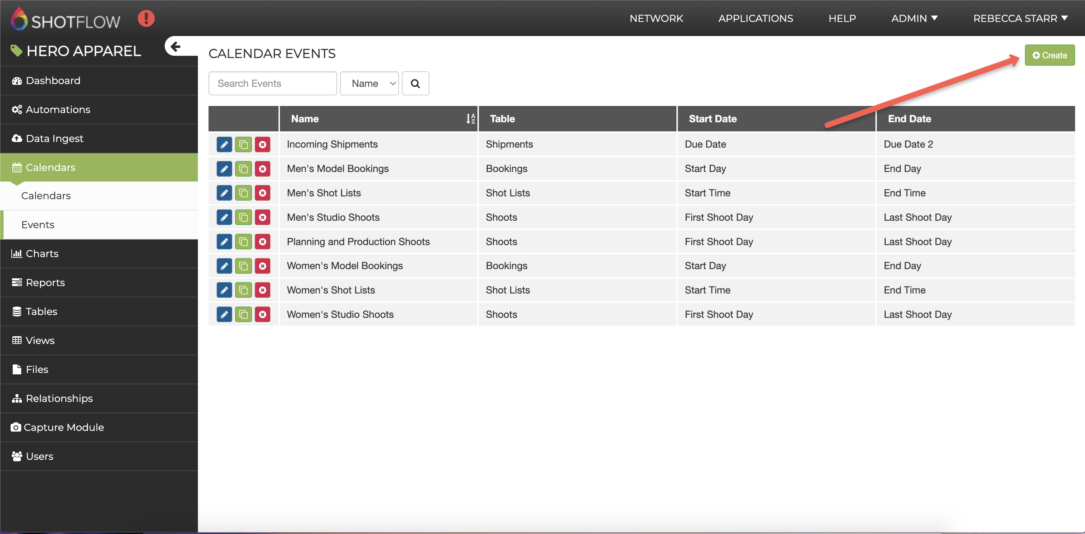Select the Calendars sub-item under Calendars
1085x534 pixels.
46,196
